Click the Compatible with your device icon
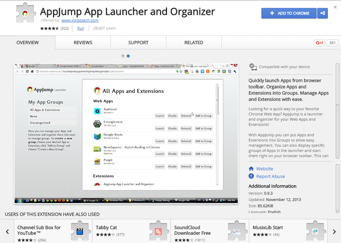Image resolution: width=341 pixels, height=243 pixels. point(253,67)
